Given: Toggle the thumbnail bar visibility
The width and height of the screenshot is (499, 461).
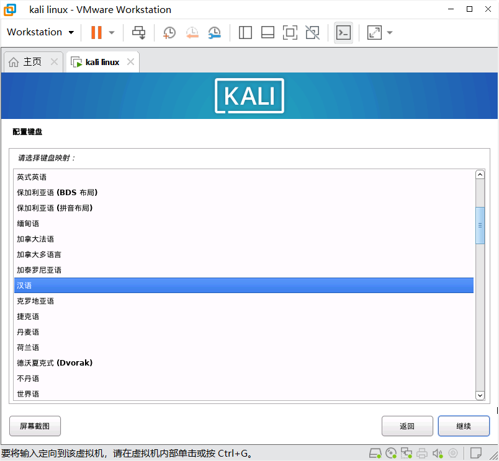Looking at the screenshot, I should pos(267,32).
